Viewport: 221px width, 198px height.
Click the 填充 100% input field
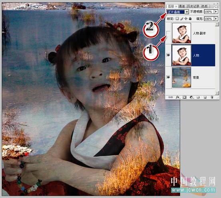(209, 19)
